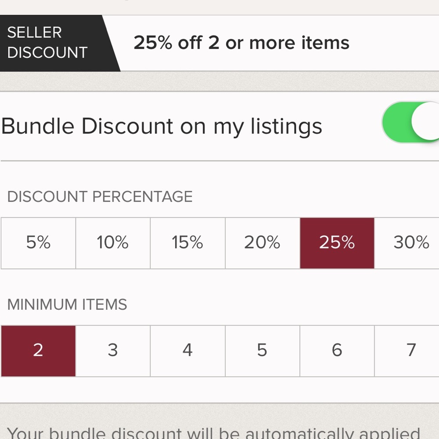The image size is (439, 439).
Task: Select the 20% discount percentage
Action: 262,243
